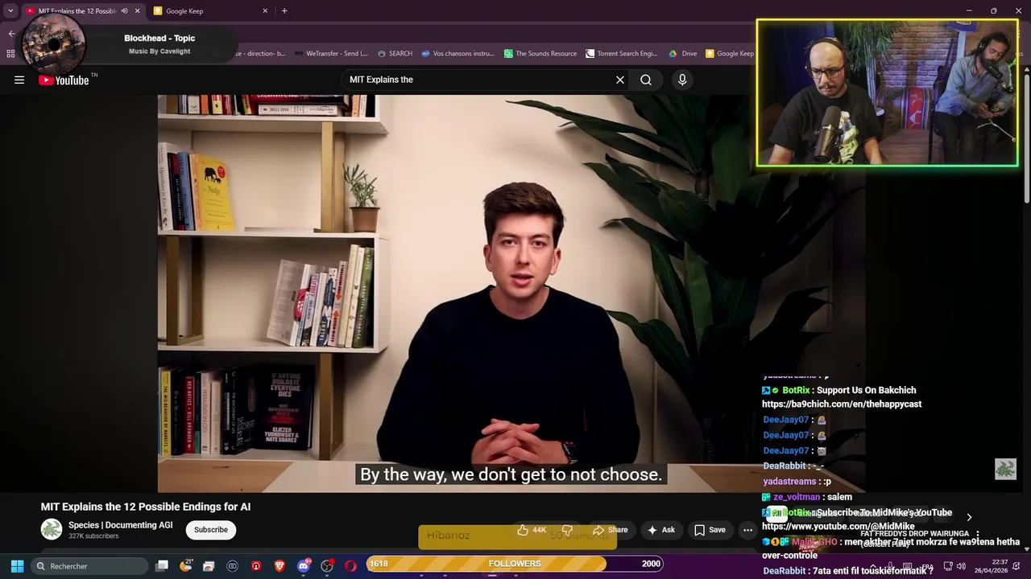Open the Ask AI button

coord(661,530)
